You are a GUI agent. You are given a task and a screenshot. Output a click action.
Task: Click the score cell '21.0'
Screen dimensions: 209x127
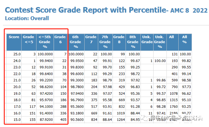tap(17, 80)
